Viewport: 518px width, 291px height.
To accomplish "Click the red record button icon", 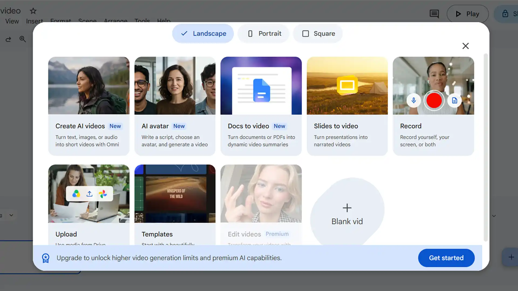I will 434,101.
